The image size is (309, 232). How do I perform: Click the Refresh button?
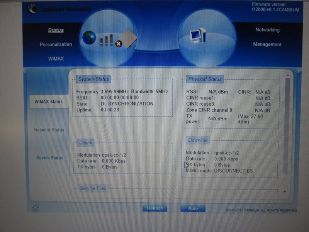click(x=155, y=208)
